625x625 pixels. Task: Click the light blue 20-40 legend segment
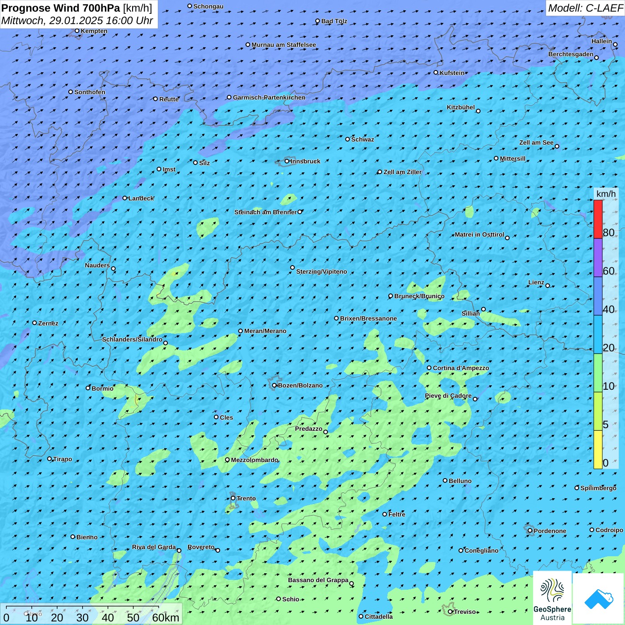[x=598, y=334]
